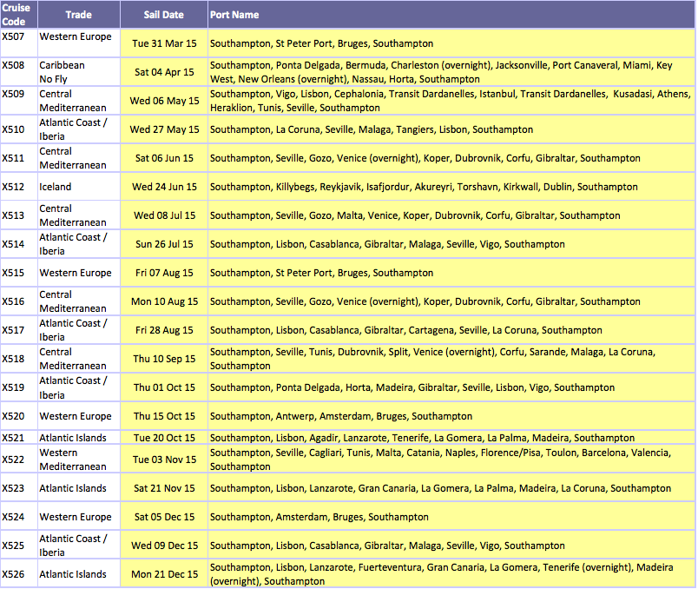Click cruise code X512 cell
The width and height of the screenshot is (698, 589).
(x=18, y=187)
